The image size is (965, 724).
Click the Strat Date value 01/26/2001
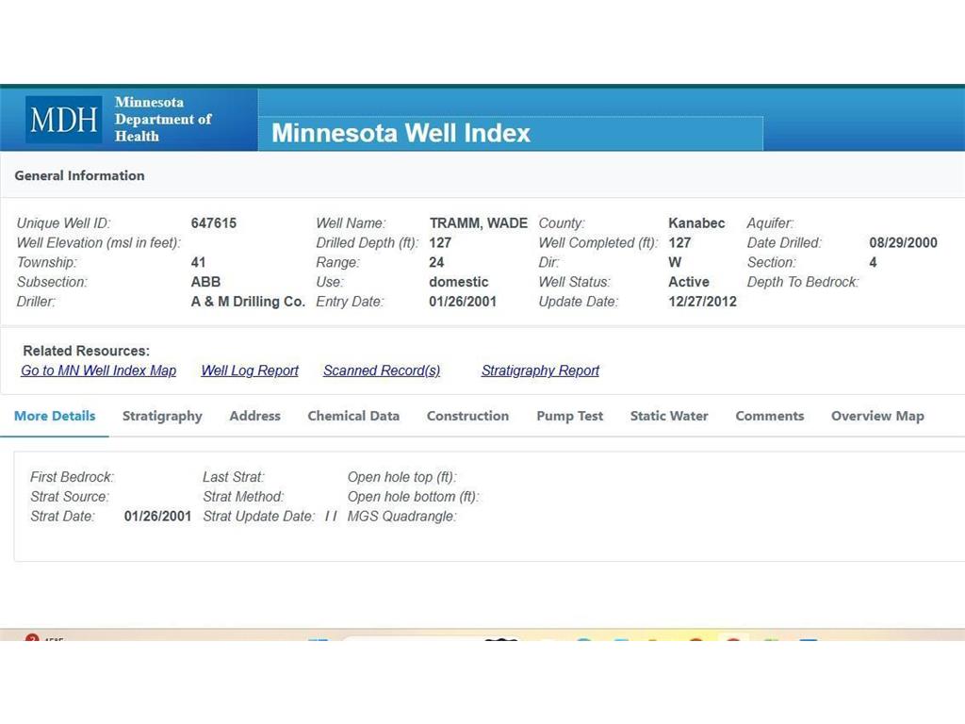pos(157,517)
